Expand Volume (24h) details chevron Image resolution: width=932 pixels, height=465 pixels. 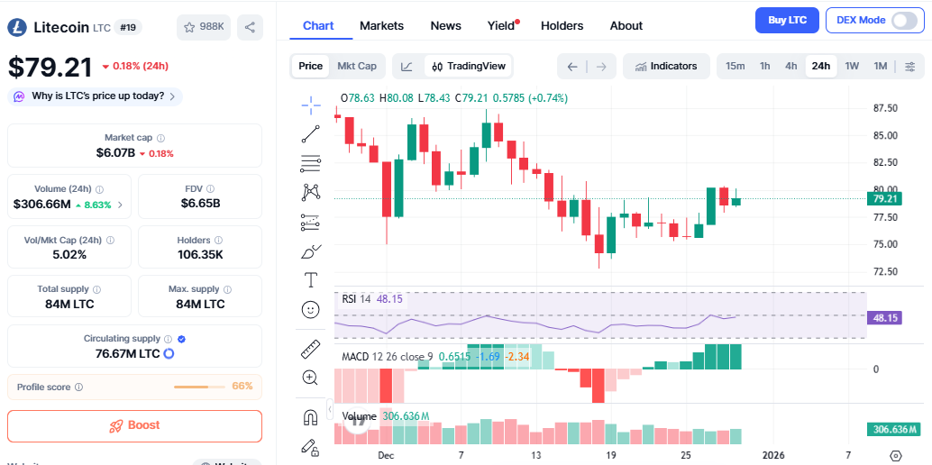[120, 205]
